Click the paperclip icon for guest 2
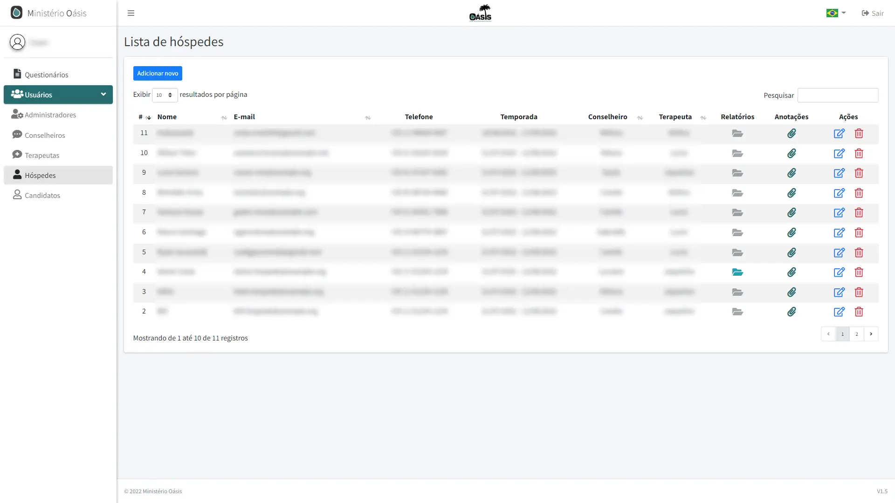895x503 pixels. [x=792, y=312]
